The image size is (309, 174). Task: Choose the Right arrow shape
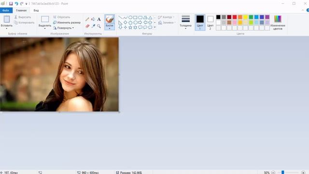tap(140, 23)
